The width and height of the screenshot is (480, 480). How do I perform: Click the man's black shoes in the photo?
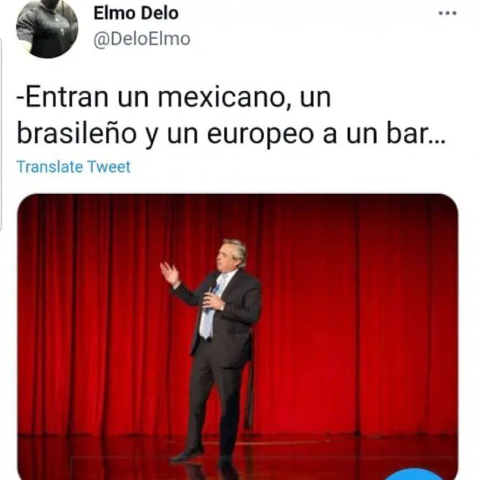tap(187, 454)
